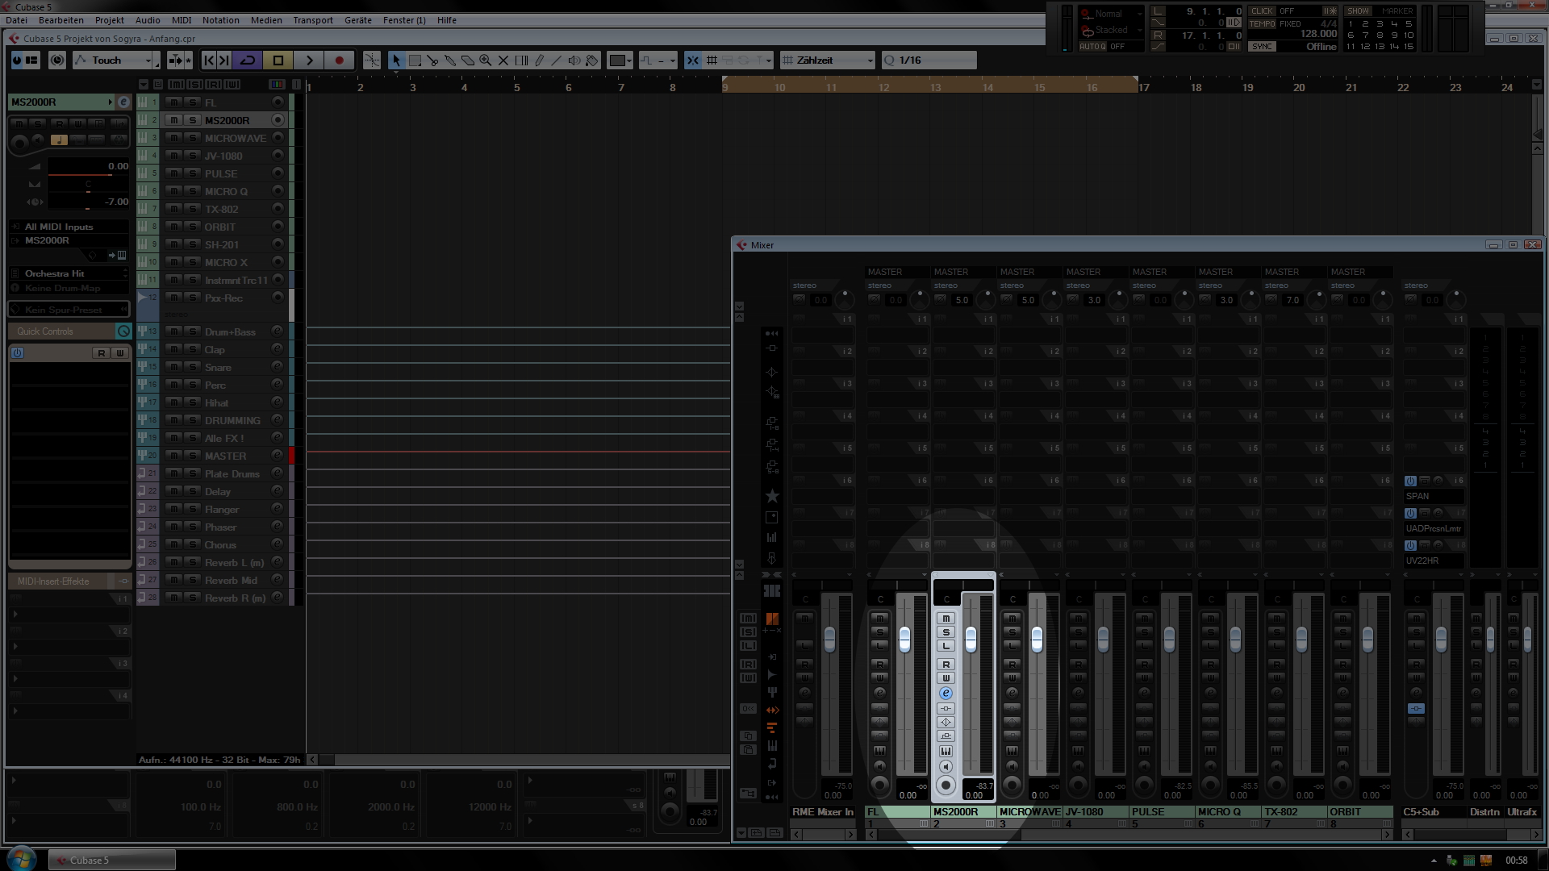
Task: Open MS2000R instrument keyboard icon in mixer
Action: pos(946,752)
